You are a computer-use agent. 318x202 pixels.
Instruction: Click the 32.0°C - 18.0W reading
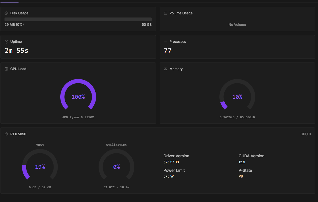116,187
